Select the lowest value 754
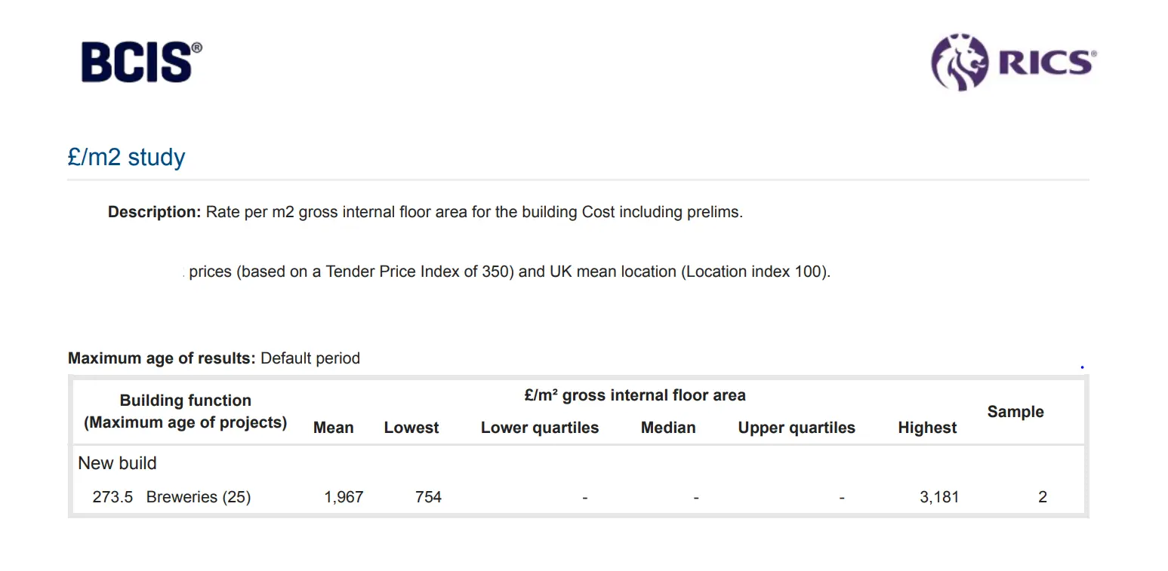Screen dimensions: 1168x571 click(x=428, y=497)
